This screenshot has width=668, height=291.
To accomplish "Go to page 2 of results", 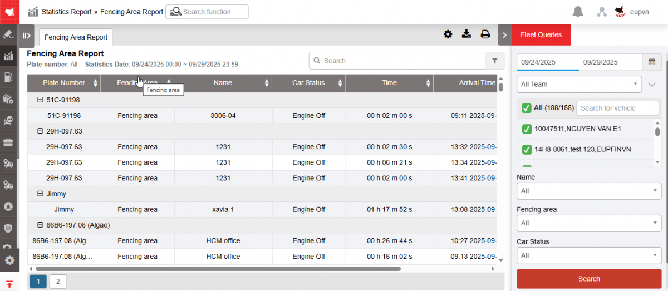I will 58,282.
